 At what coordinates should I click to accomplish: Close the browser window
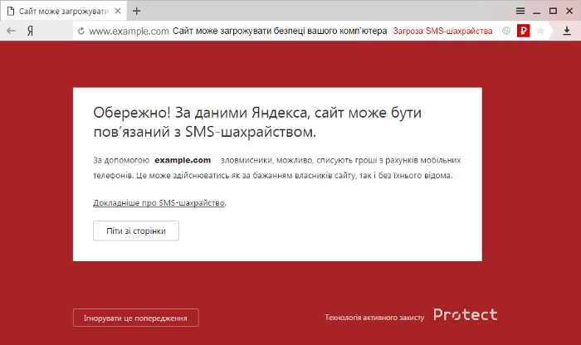(569, 11)
